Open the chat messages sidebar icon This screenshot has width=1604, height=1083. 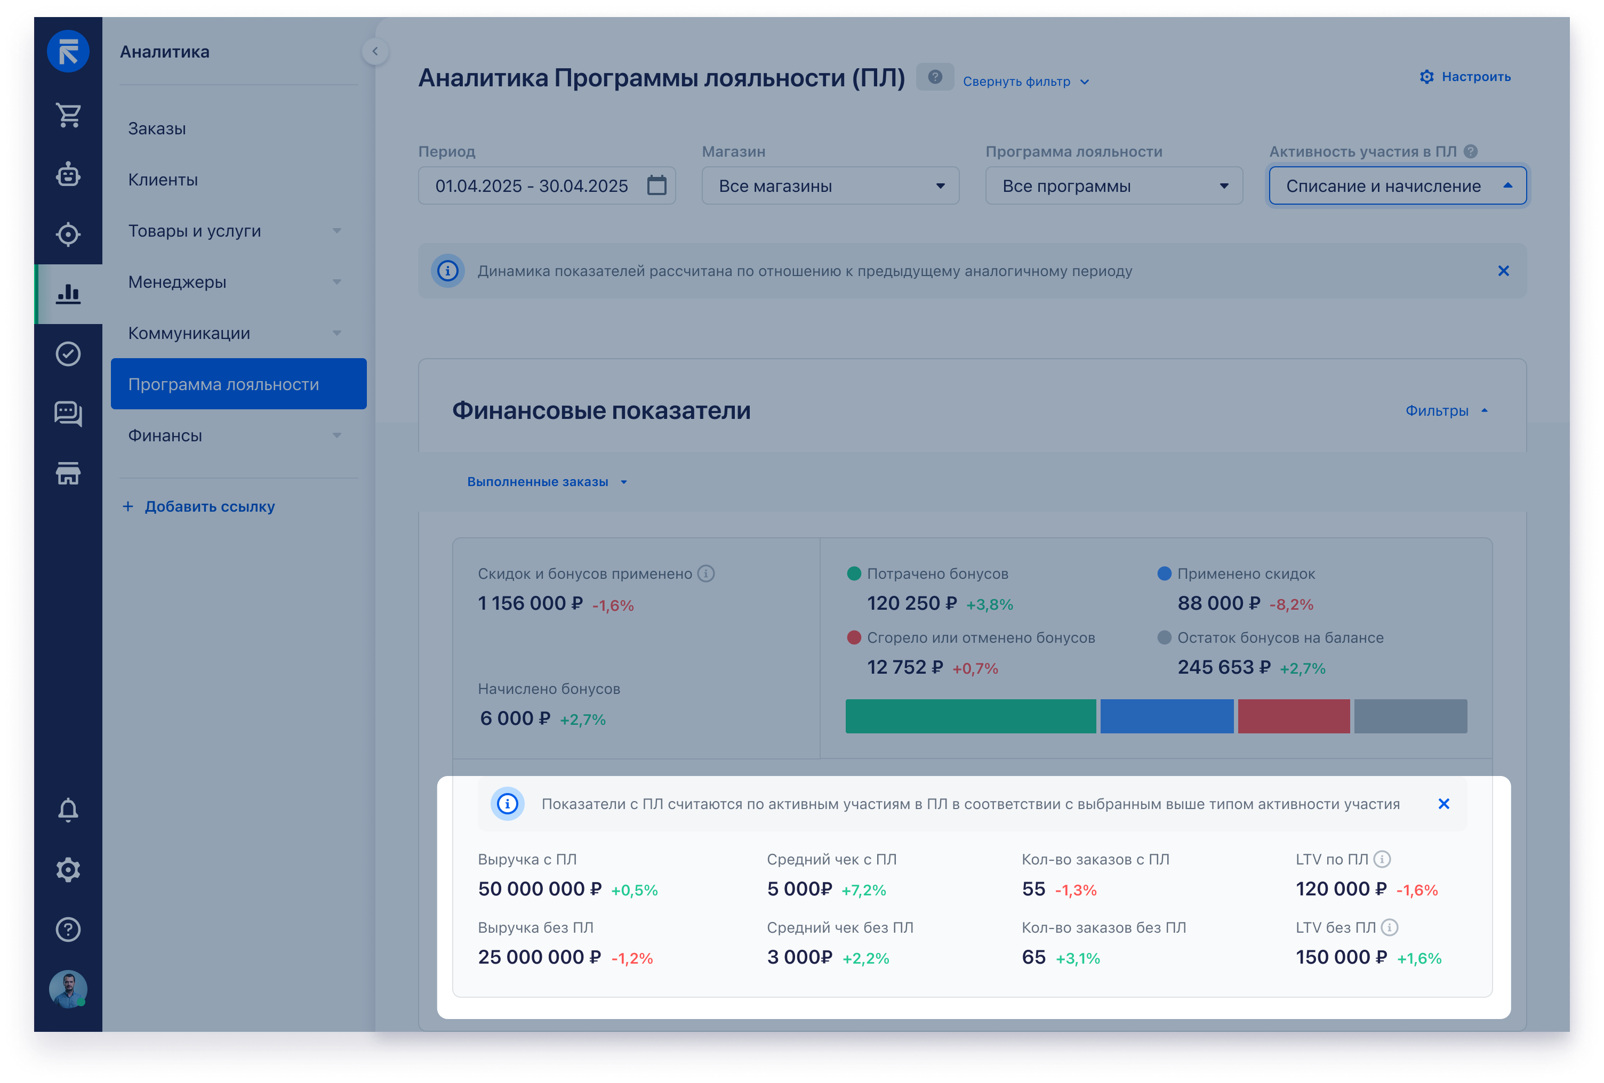click(68, 414)
